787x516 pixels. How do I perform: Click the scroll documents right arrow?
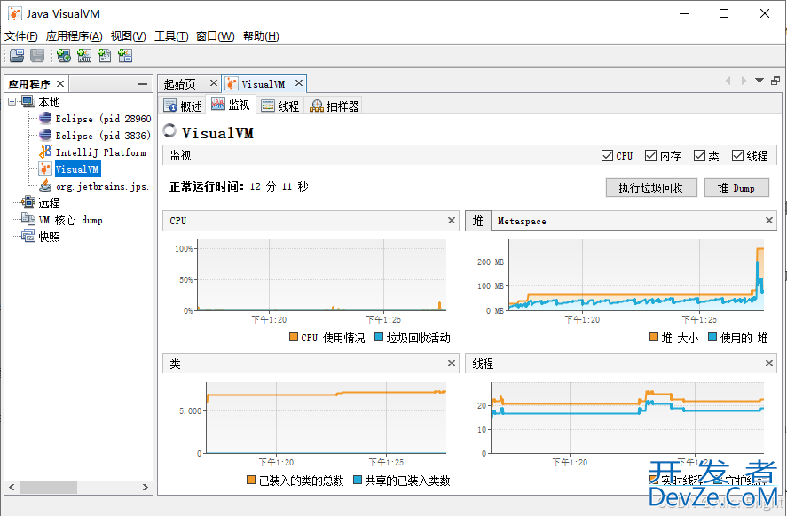coord(744,80)
